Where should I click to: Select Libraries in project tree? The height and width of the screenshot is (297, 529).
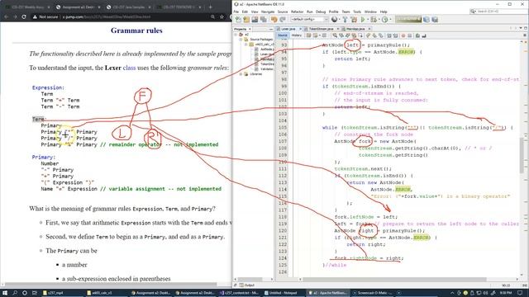point(255,74)
